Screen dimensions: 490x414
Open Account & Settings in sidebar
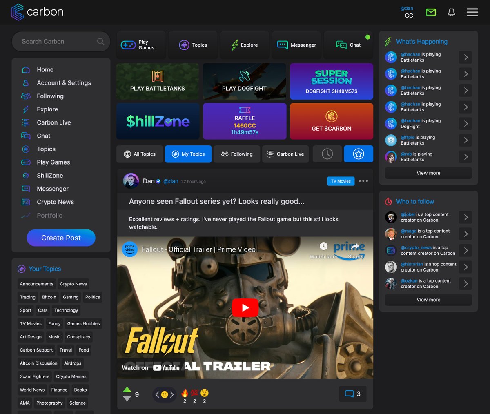click(64, 83)
